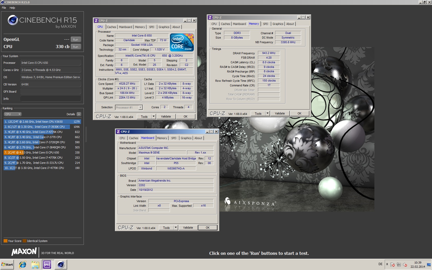Click the CPU-Z title icon of the Memory window
The image size is (432, 270).
click(x=210, y=17)
